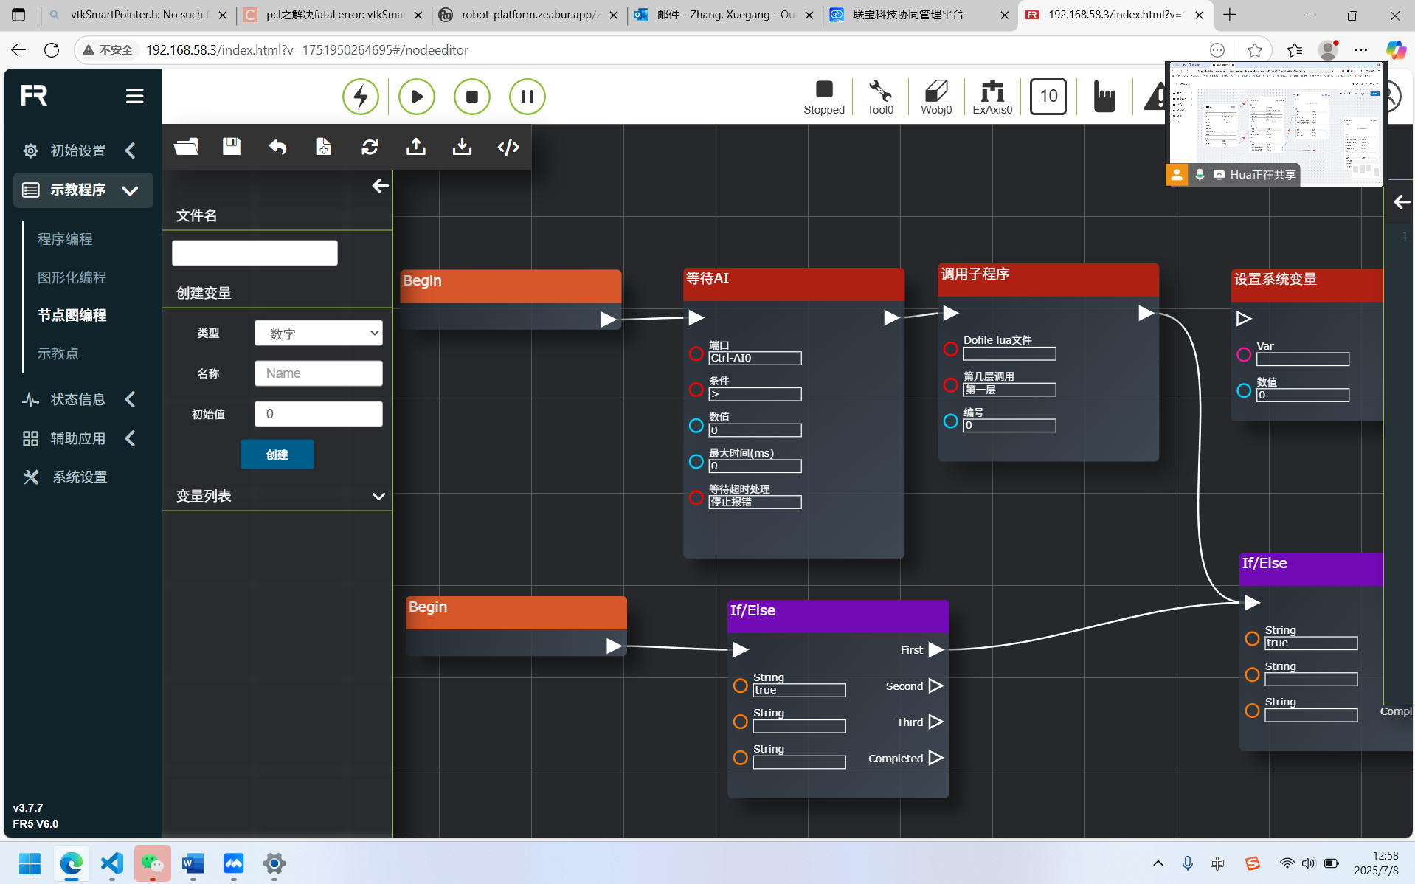
Task: Click the undo arrow icon
Action: click(277, 147)
